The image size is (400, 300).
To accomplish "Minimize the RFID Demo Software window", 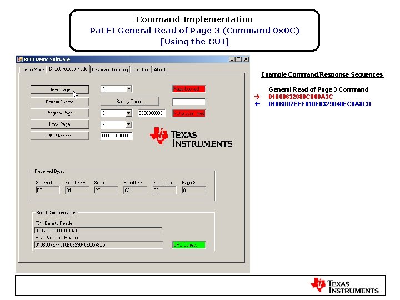I will pos(232,59).
